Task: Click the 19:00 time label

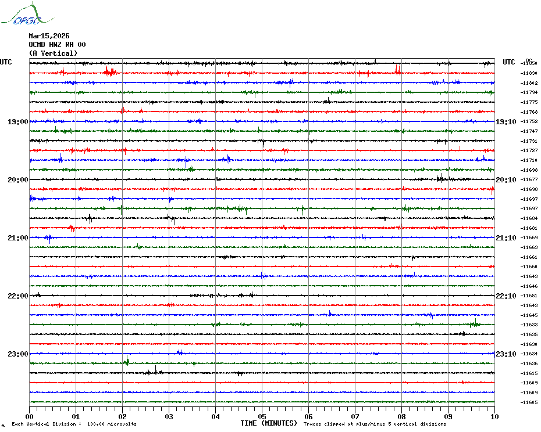Action: 18,121
